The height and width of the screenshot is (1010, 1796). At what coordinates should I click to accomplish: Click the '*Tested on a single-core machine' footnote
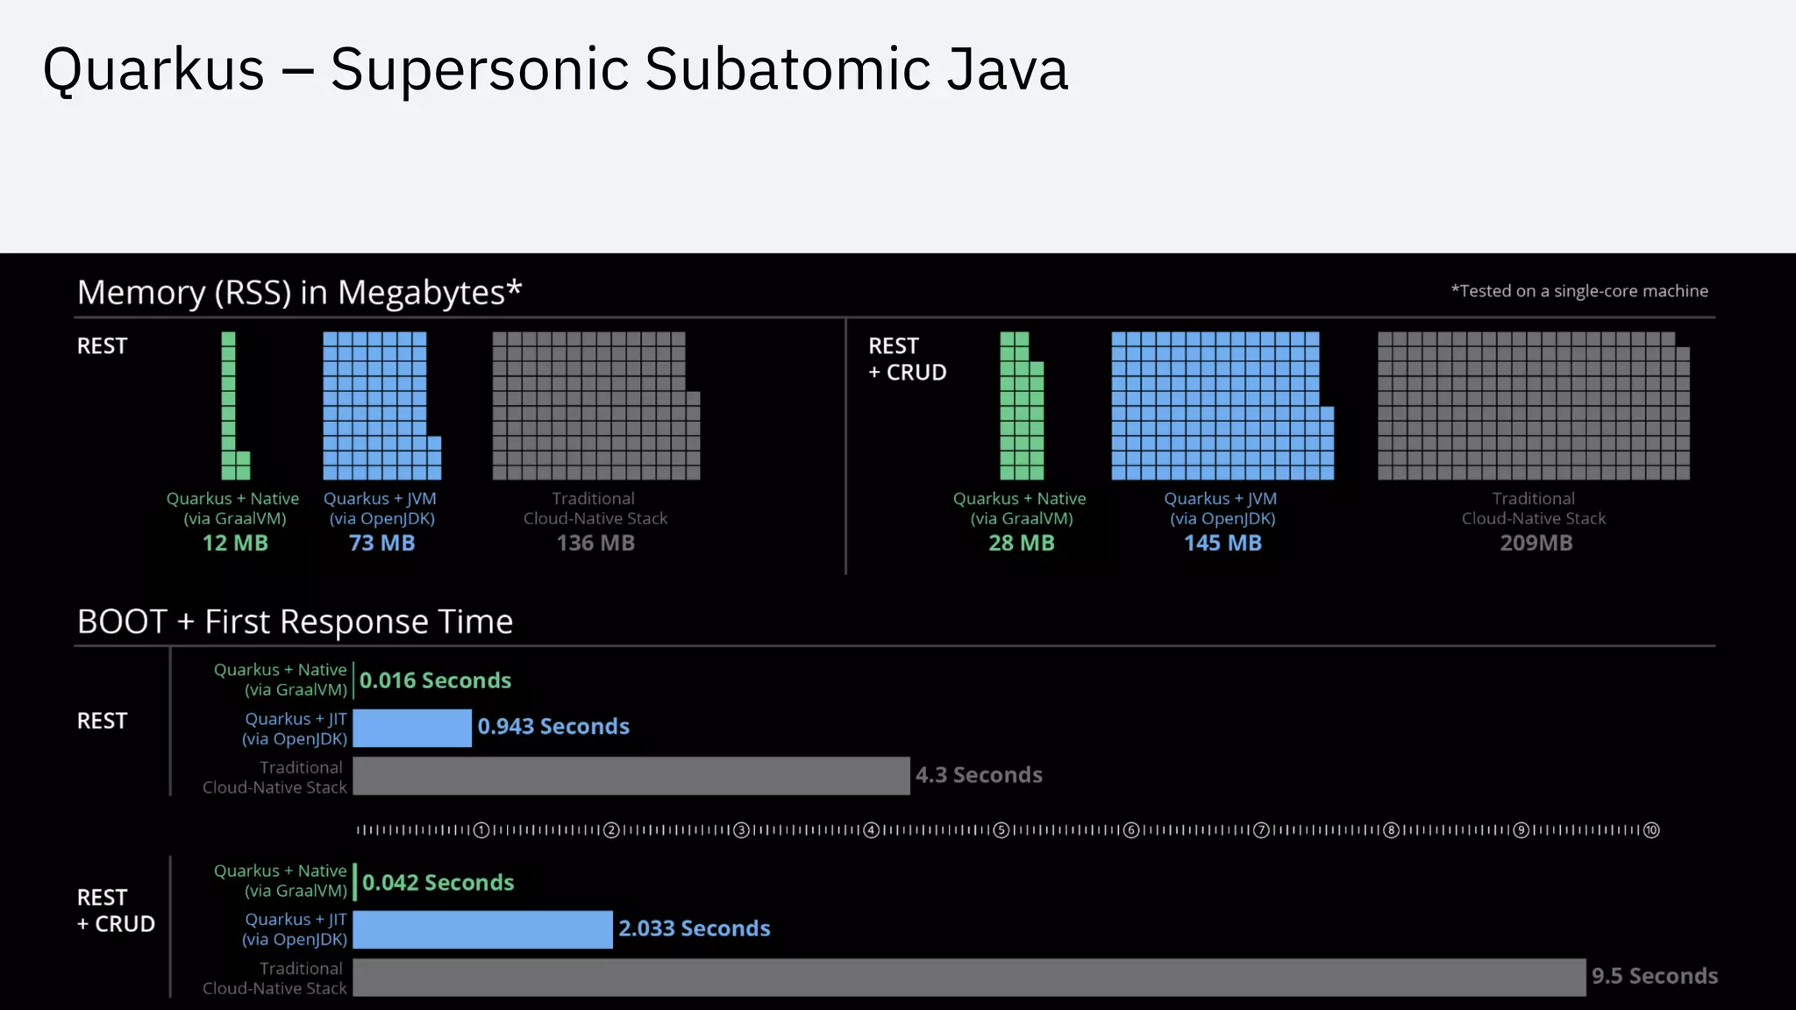click(1579, 291)
